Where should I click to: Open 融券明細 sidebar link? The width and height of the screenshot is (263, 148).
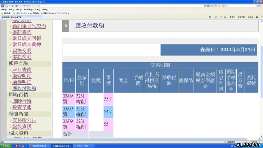(22, 82)
